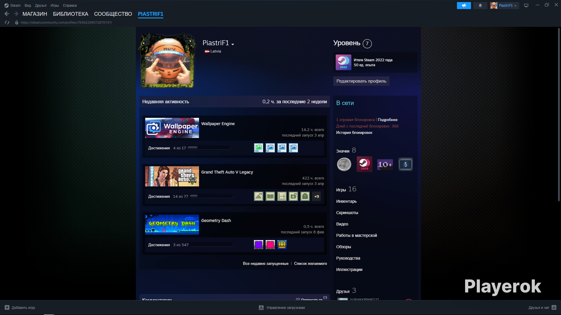
Task: Click GTA V open book achievement icon
Action: point(270,196)
